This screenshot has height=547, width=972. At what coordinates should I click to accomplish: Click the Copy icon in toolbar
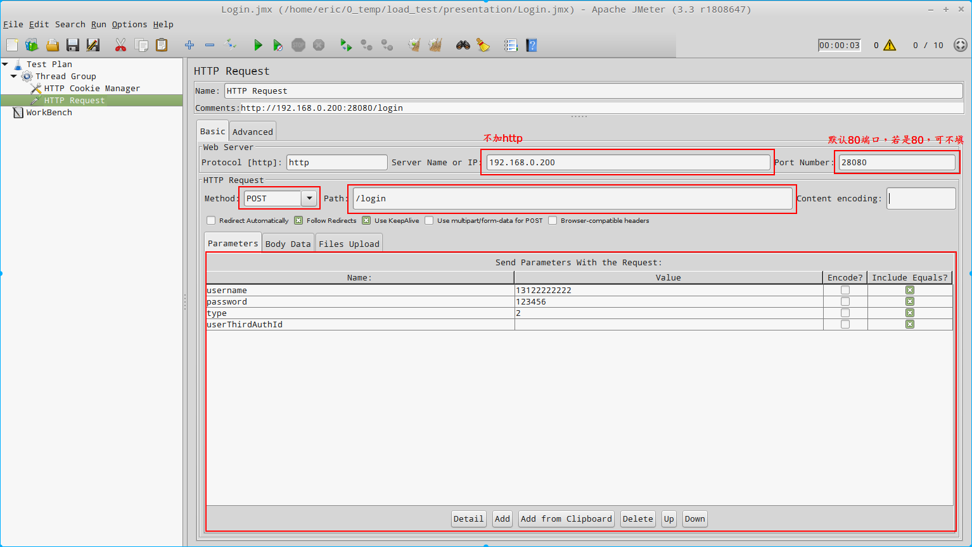[x=141, y=45]
